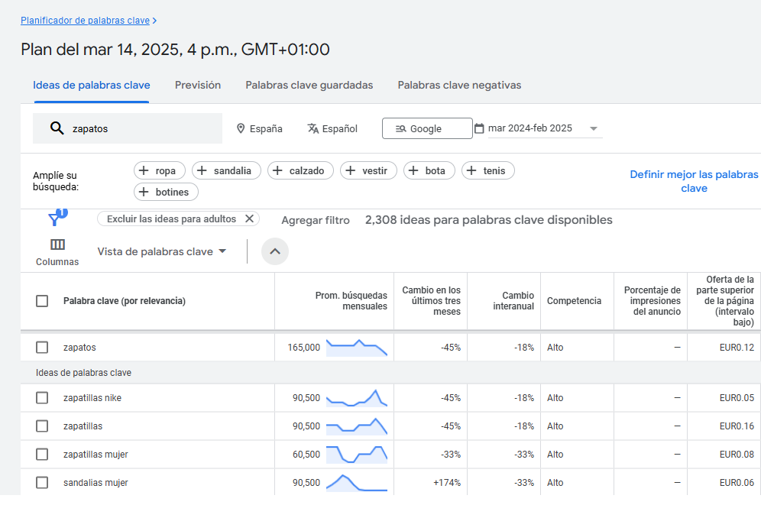The image size is (761, 505).
Task: Click the 60,500 searches value for zapatillas mujer
Action: click(x=306, y=455)
